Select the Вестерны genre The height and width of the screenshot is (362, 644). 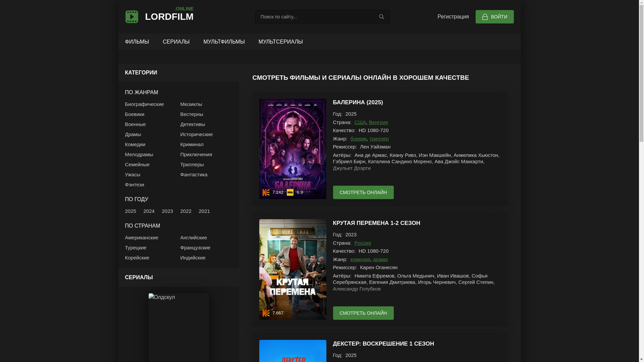[x=192, y=114]
